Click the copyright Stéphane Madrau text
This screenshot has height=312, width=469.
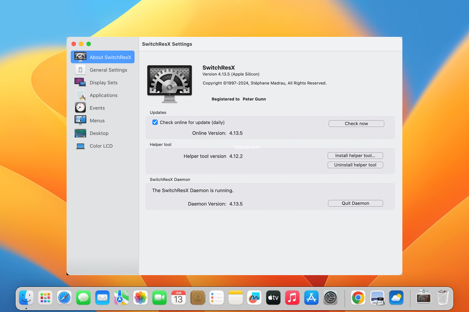[x=265, y=83]
